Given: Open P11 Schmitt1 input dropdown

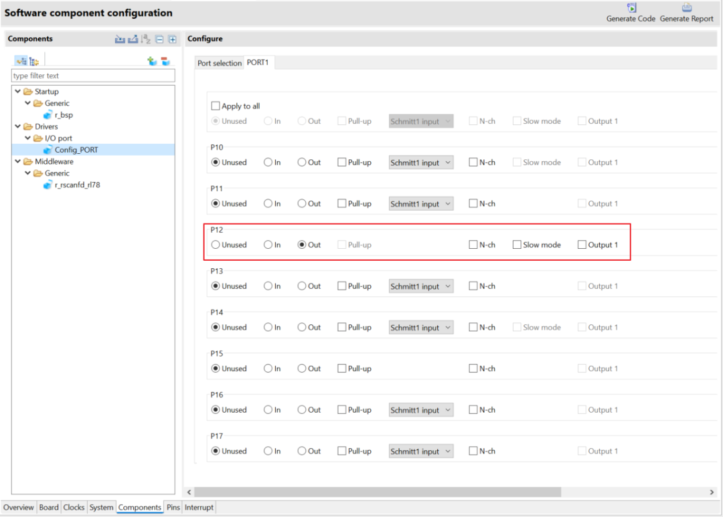Looking at the screenshot, I should click(x=421, y=204).
